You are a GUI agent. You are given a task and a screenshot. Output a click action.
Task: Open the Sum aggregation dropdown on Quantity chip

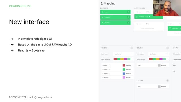click(x=148, y=17)
